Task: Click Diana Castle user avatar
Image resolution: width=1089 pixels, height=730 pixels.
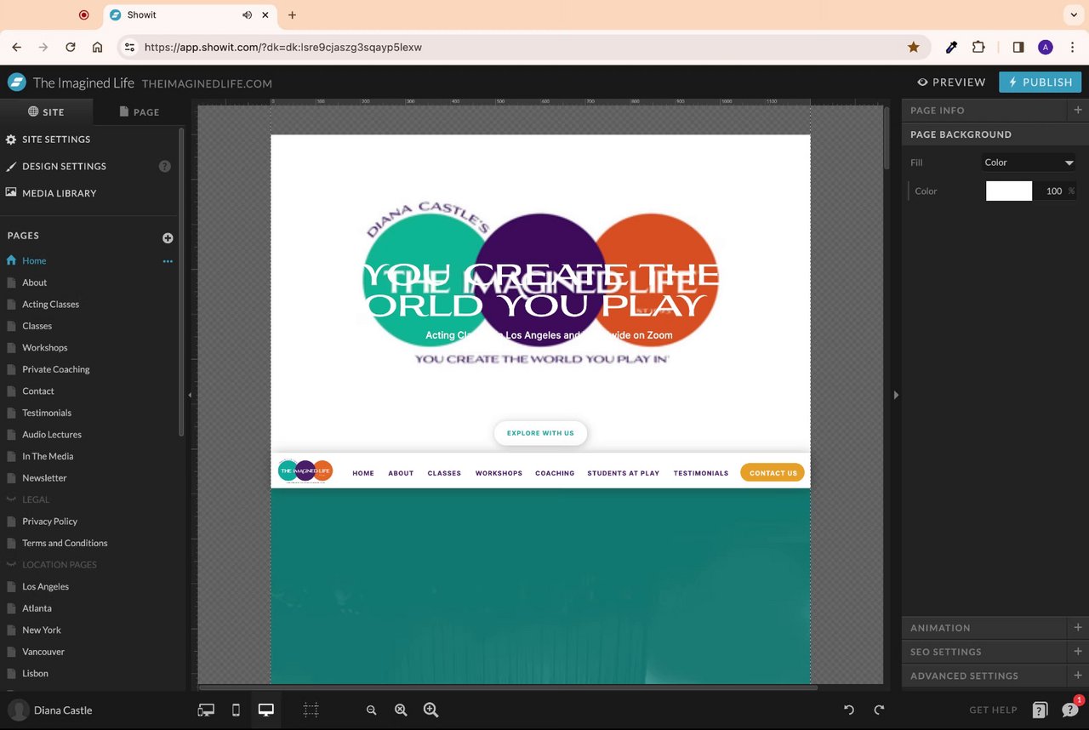Action: click(x=18, y=710)
